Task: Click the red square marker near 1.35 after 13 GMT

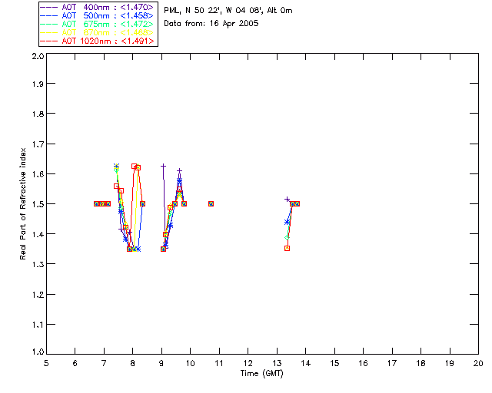Action: click(287, 248)
